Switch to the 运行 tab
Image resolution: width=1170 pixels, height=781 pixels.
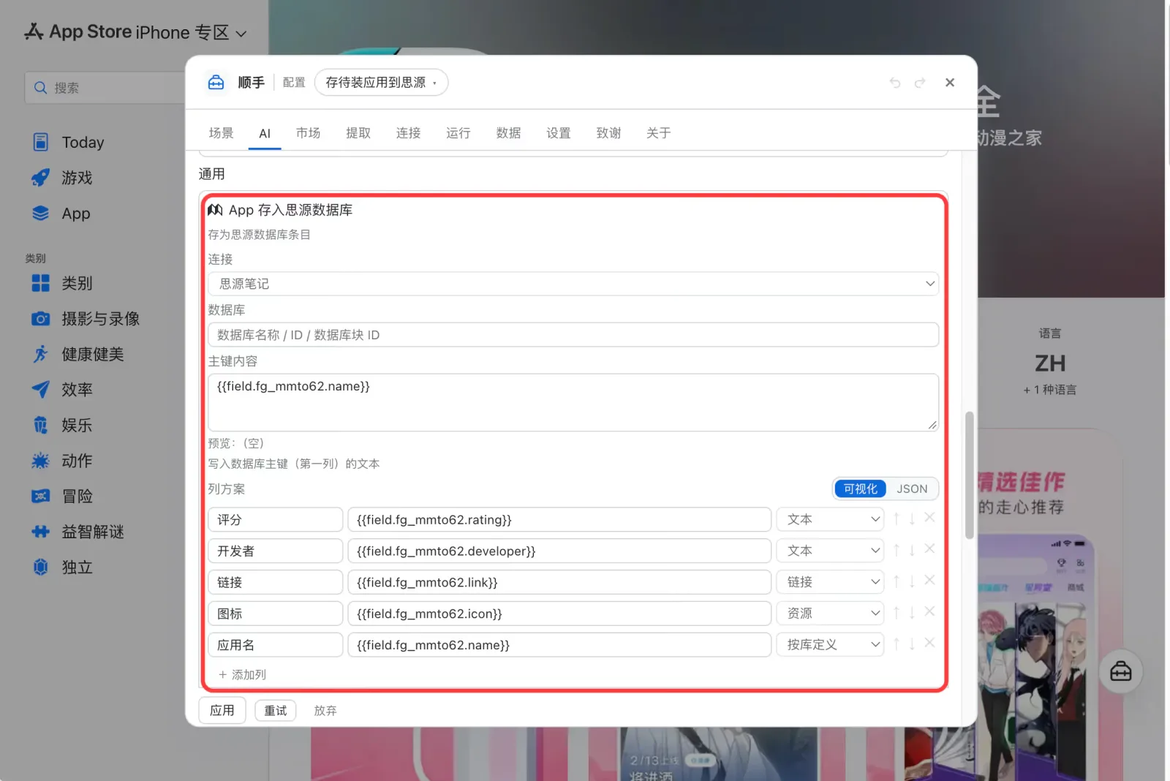pos(458,133)
